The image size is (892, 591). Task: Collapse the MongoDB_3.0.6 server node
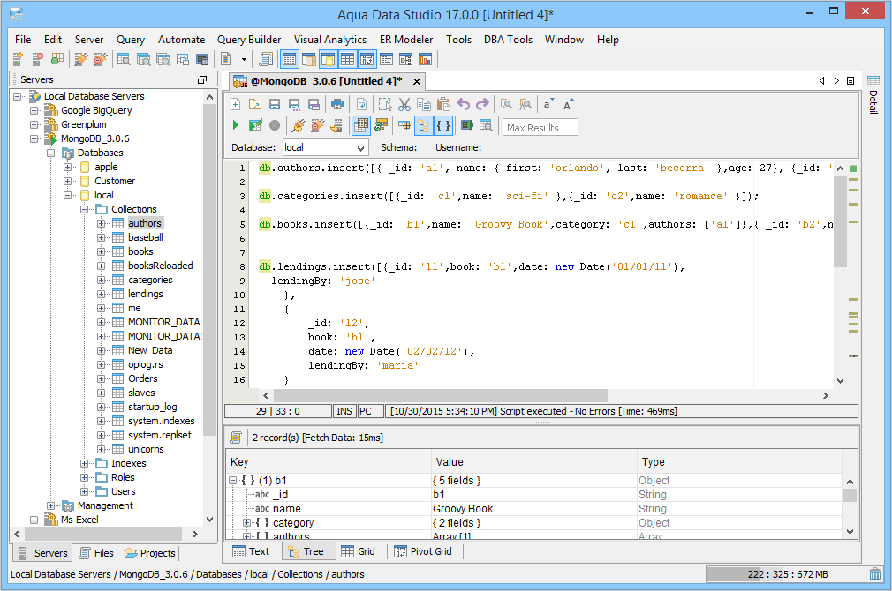point(34,138)
